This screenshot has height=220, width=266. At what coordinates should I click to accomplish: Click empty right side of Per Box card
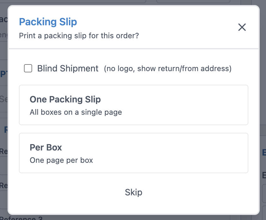(205, 153)
